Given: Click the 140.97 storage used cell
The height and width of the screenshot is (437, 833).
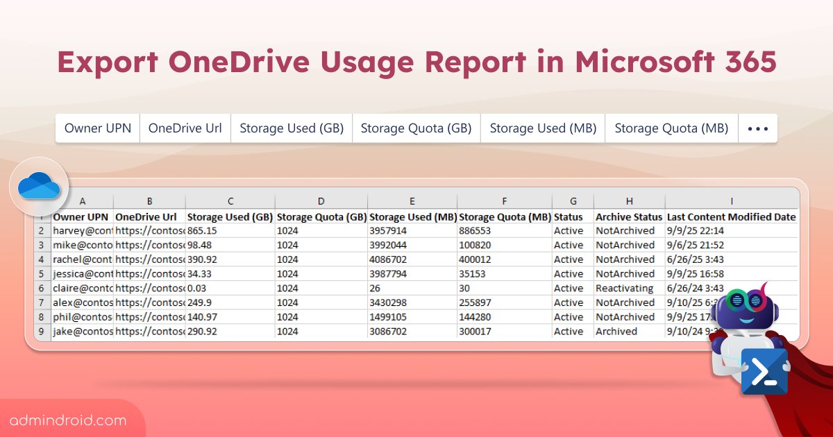Looking at the screenshot, I should point(230,317).
